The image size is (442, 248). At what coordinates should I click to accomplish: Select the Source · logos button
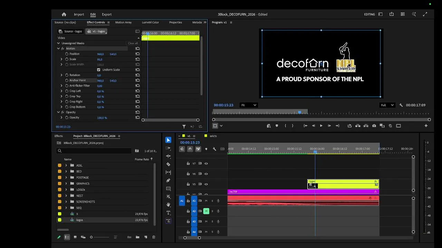click(x=70, y=31)
